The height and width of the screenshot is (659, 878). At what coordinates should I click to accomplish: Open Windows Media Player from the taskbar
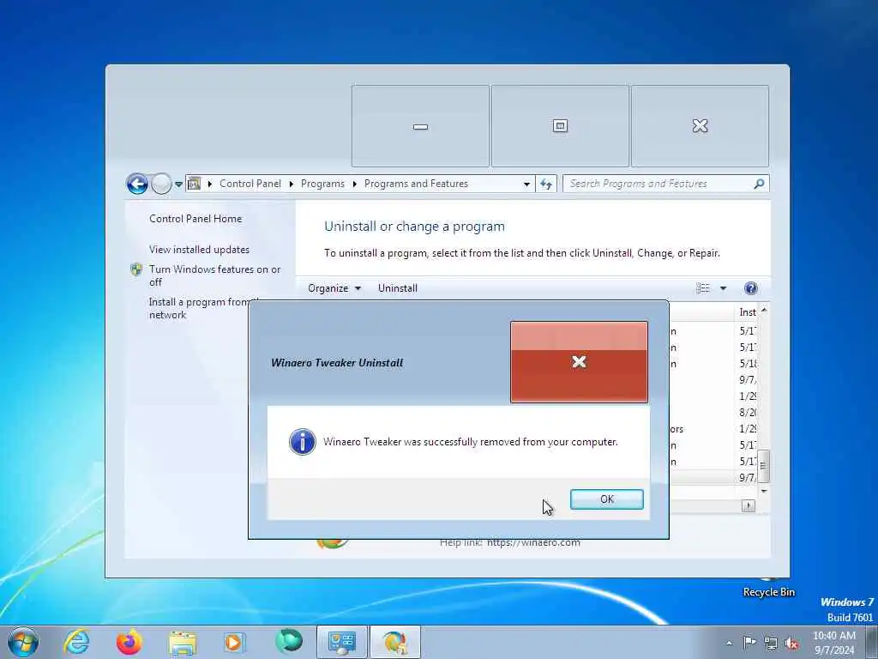pyautogui.click(x=234, y=642)
